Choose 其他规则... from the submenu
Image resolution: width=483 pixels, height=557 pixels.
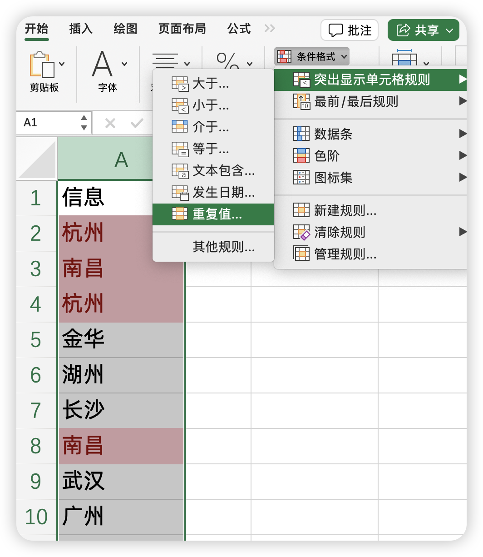213,247
